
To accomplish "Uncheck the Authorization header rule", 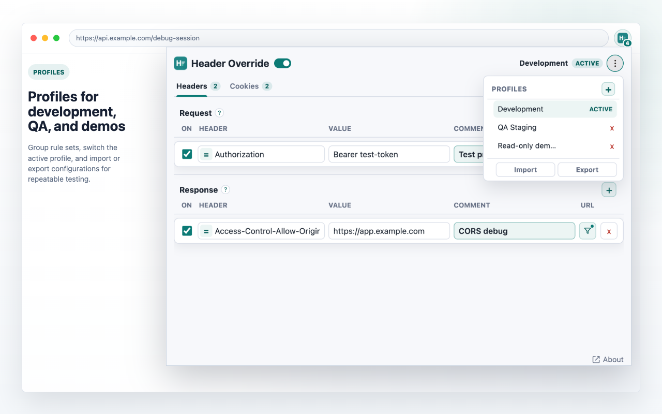I will pyautogui.click(x=187, y=154).
